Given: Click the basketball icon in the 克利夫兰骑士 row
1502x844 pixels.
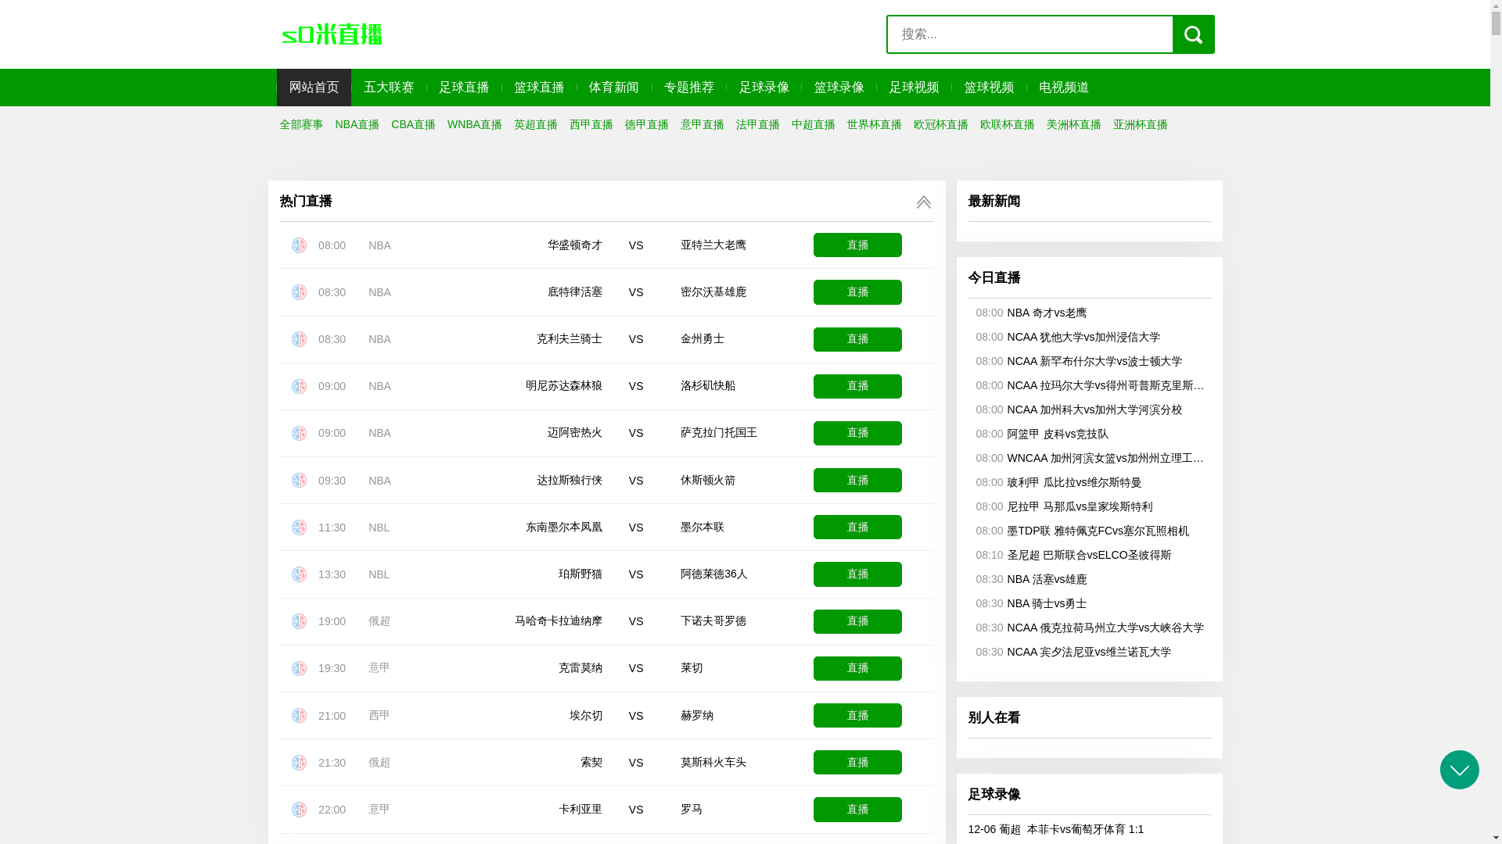Looking at the screenshot, I should point(299,339).
